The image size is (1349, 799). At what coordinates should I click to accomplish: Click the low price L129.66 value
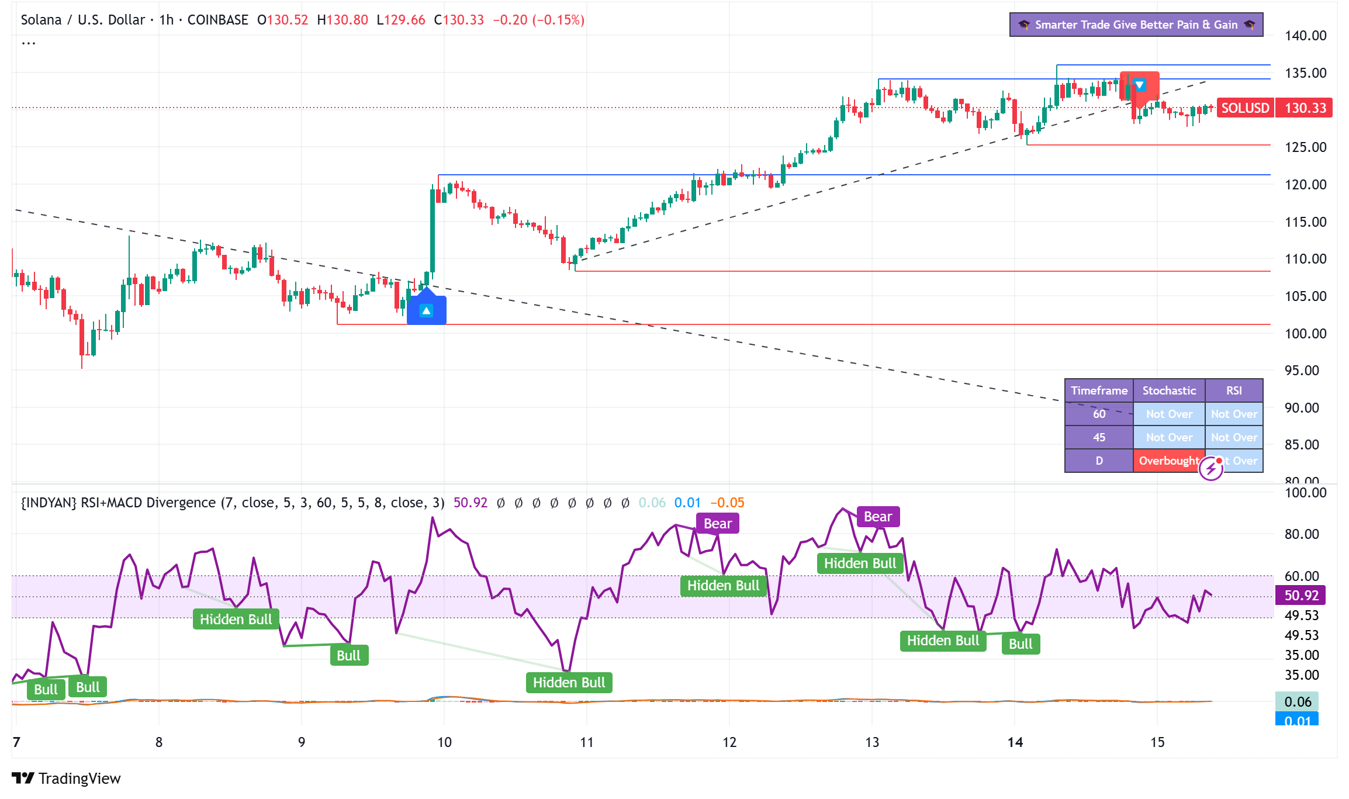[x=401, y=20]
